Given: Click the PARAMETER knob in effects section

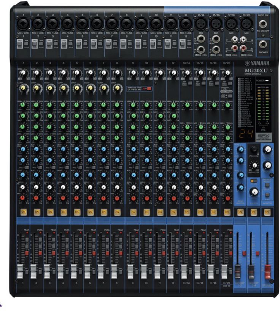Looking at the screenshot, I should tap(254, 165).
